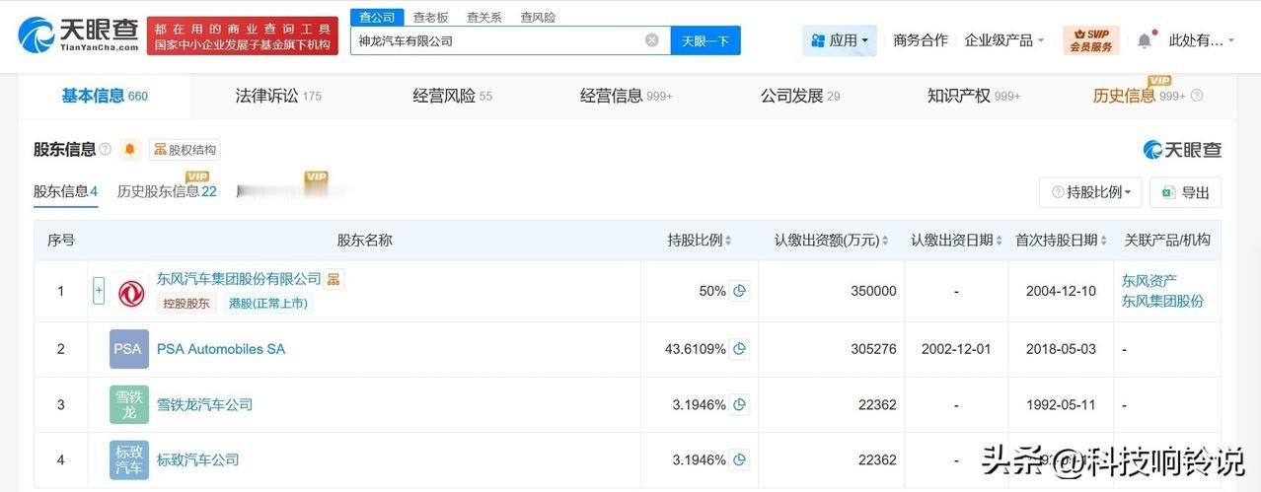
Task: Select the 历史股东信息 22 sub-tab
Action: [167, 191]
